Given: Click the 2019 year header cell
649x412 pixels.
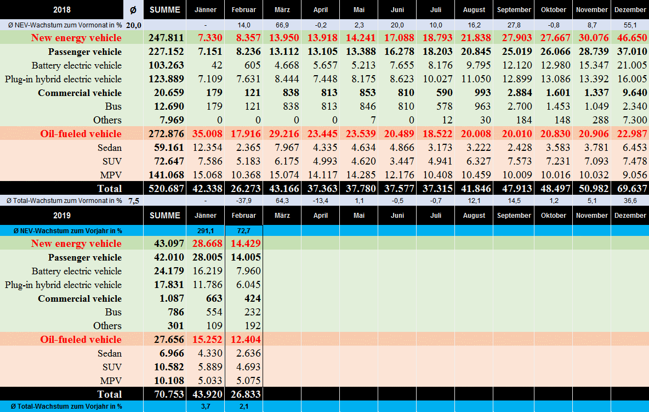Looking at the screenshot, I should (x=62, y=215).
